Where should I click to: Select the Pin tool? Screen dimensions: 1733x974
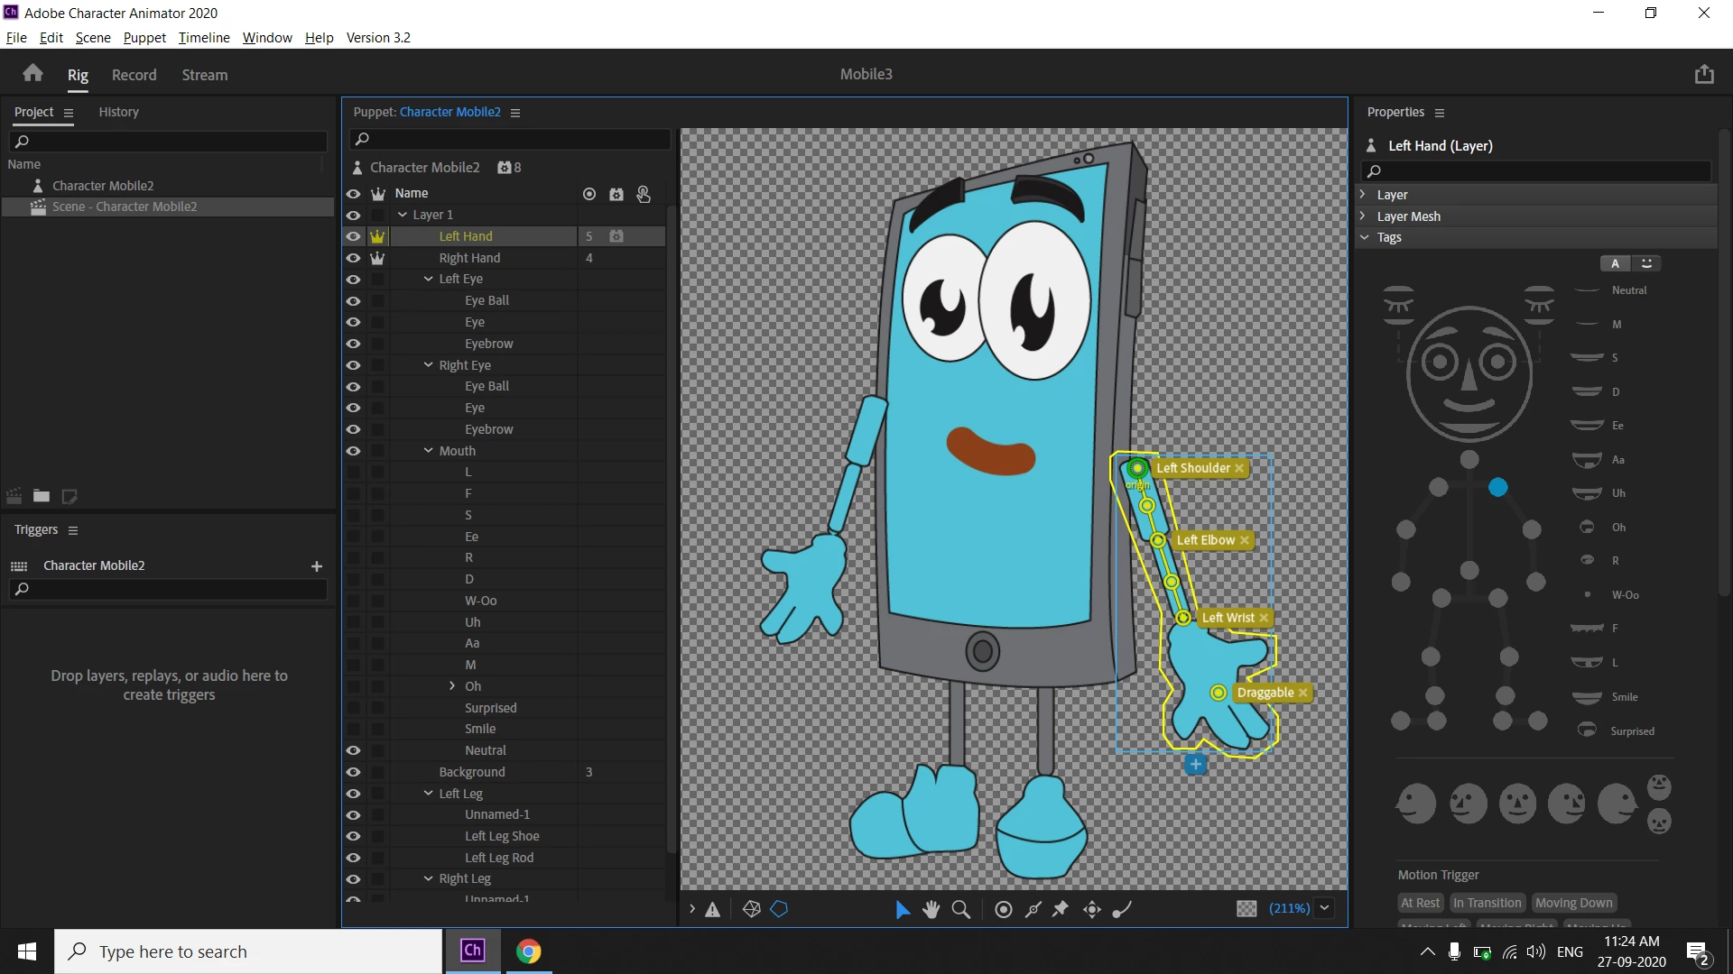1061,909
